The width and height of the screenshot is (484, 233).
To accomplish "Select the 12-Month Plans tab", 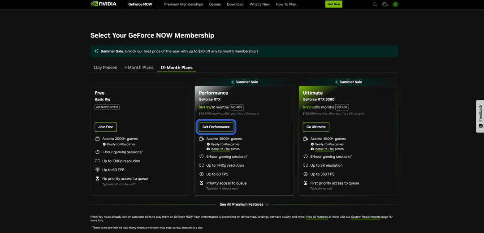I will point(177,67).
